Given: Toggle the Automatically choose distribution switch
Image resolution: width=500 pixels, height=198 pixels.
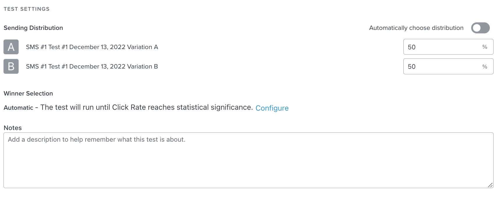Looking at the screenshot, I should [x=480, y=28].
